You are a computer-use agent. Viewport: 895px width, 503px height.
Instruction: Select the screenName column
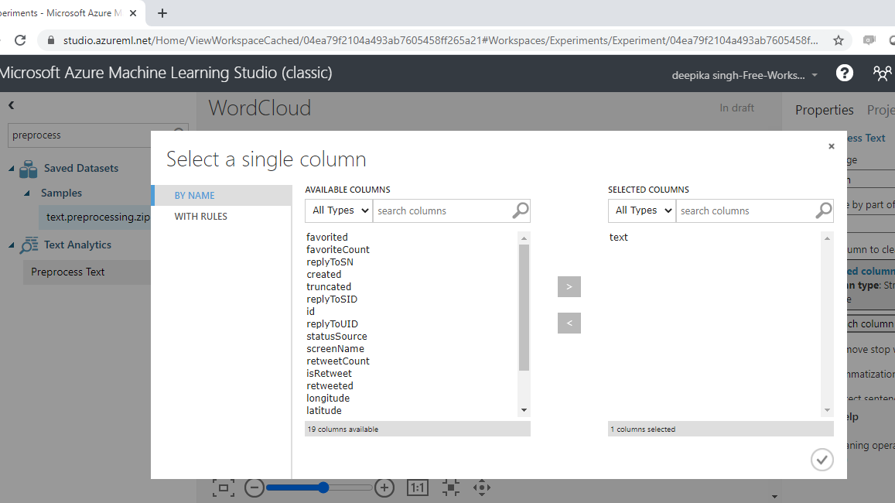coord(335,348)
